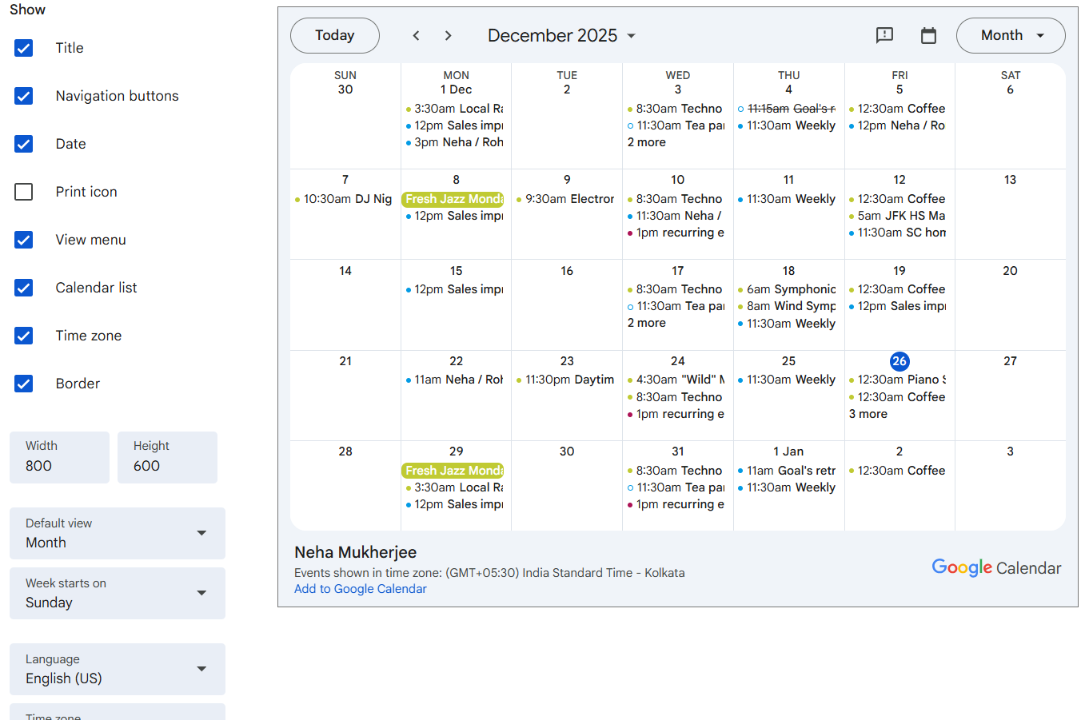The image size is (1085, 720).
Task: Open the Fresh Jazz Monday event on December 8
Action: click(x=453, y=199)
